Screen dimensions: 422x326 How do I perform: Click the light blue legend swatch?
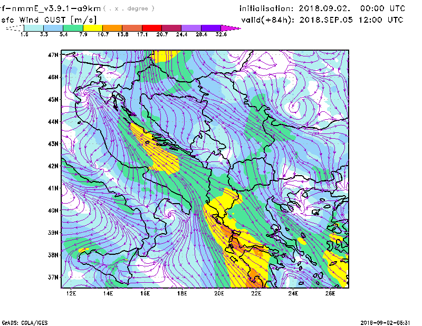(53, 28)
